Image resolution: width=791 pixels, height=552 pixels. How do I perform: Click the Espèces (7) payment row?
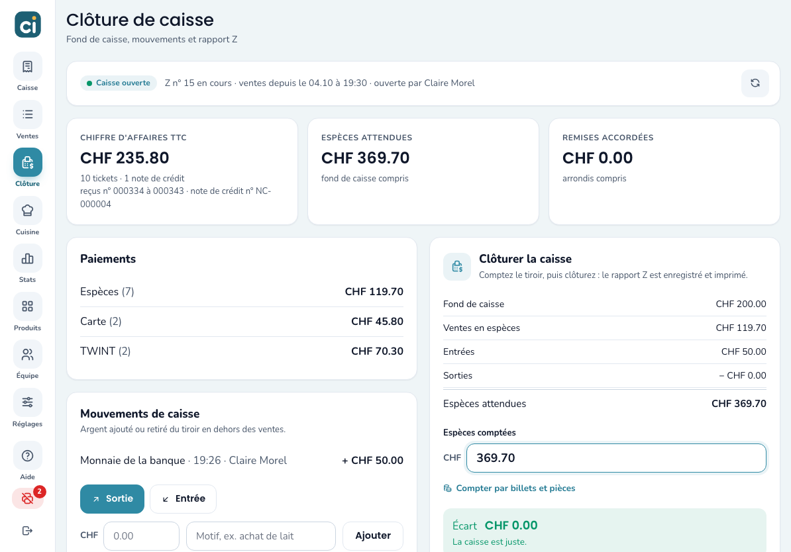[x=242, y=291]
